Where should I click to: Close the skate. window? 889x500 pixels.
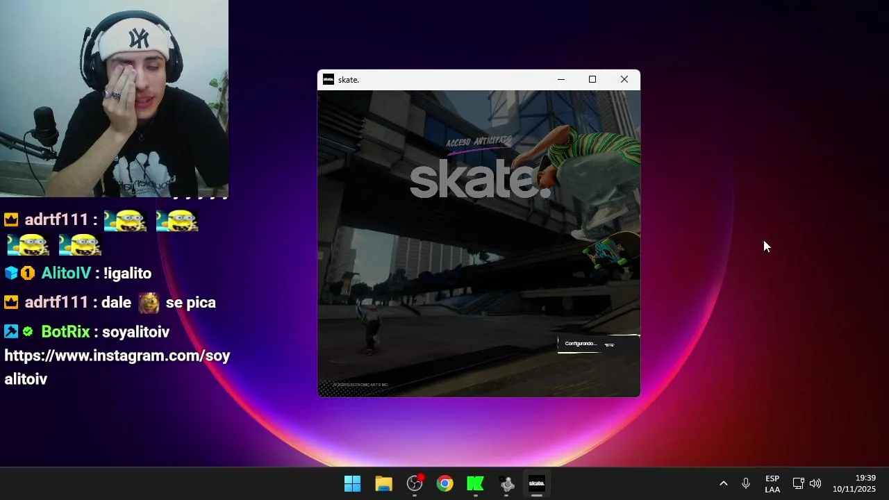pyautogui.click(x=624, y=80)
